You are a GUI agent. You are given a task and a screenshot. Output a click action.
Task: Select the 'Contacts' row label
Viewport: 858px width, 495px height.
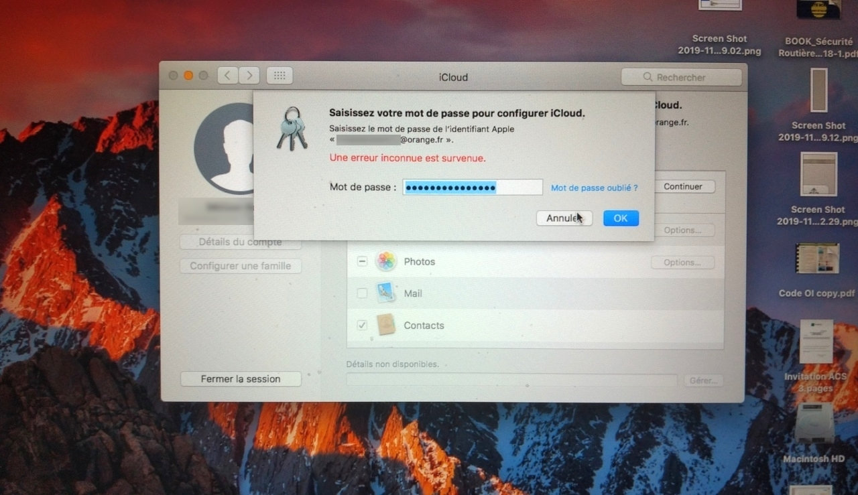click(424, 326)
